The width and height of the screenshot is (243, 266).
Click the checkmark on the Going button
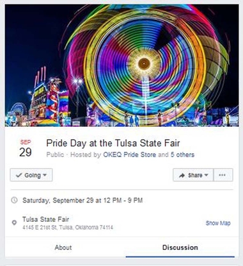point(19,175)
